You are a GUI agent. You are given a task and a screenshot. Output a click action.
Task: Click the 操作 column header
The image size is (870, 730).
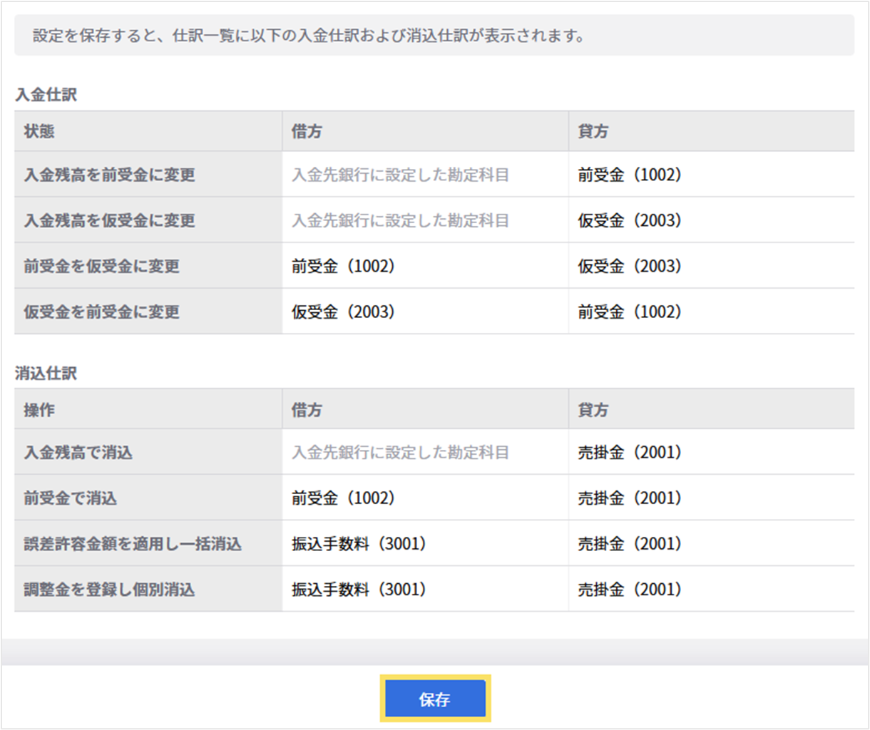point(39,410)
